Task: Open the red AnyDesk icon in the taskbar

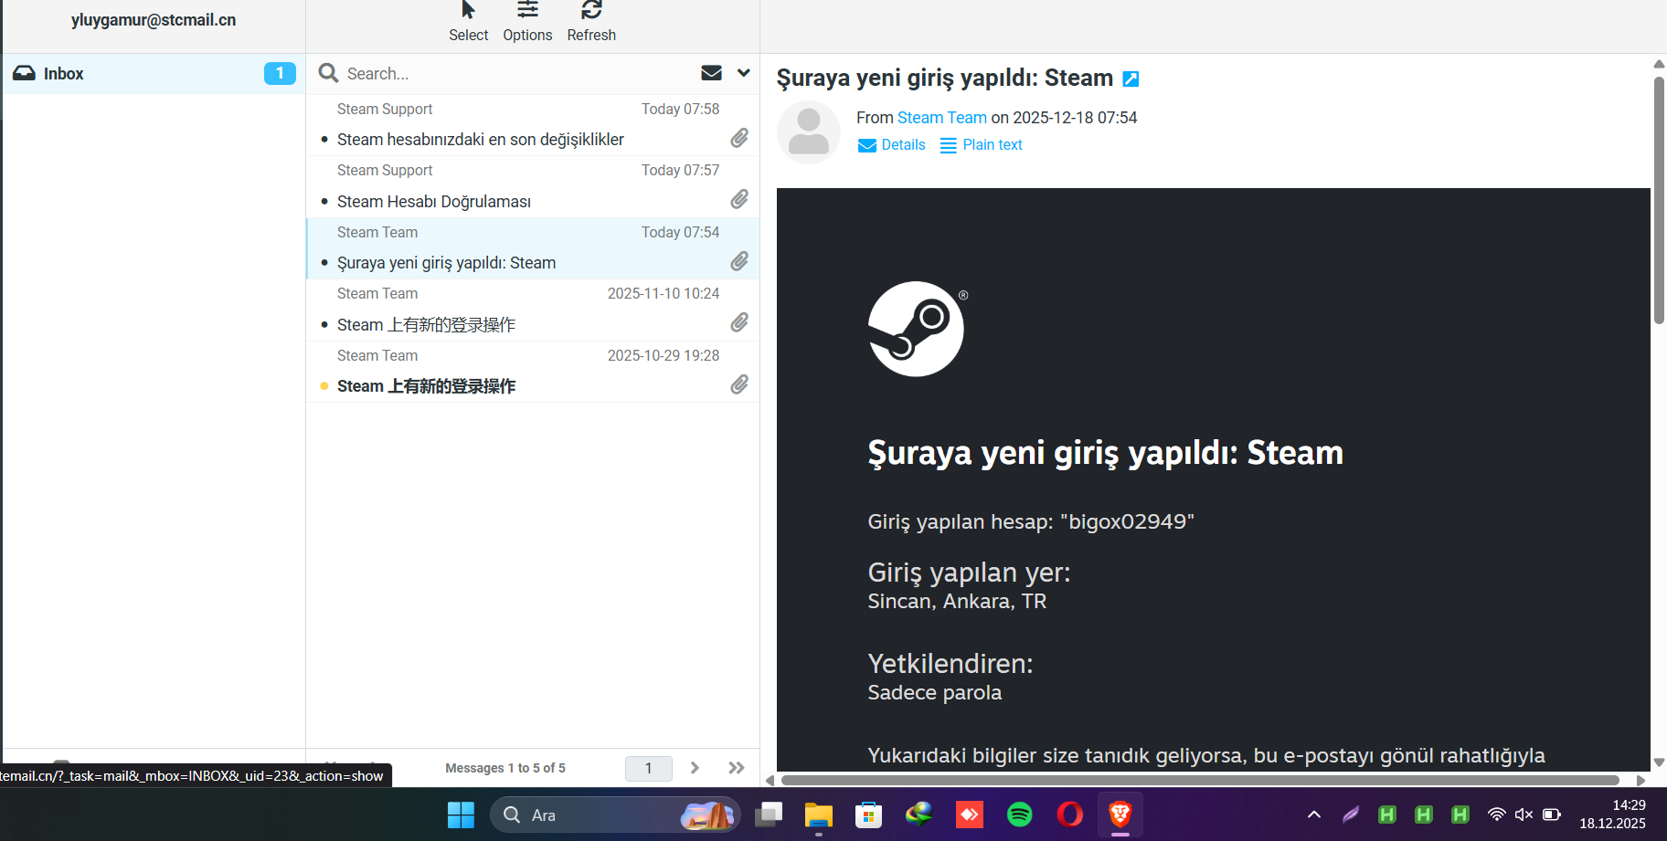Action: coord(970,815)
